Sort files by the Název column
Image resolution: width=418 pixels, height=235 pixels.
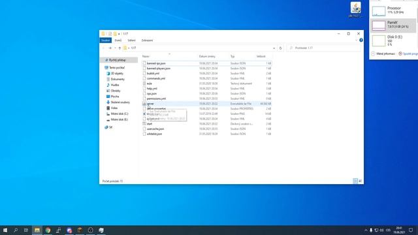pos(146,56)
